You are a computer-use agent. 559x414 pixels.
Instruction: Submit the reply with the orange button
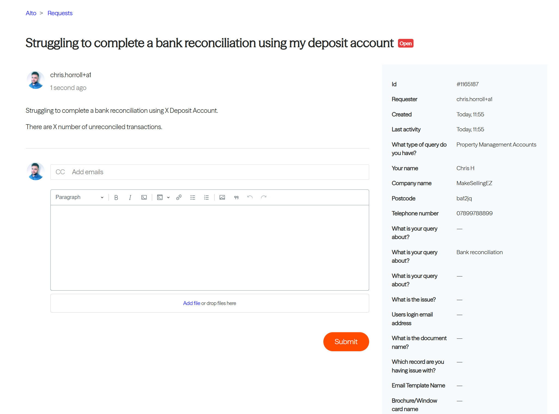pyautogui.click(x=346, y=342)
